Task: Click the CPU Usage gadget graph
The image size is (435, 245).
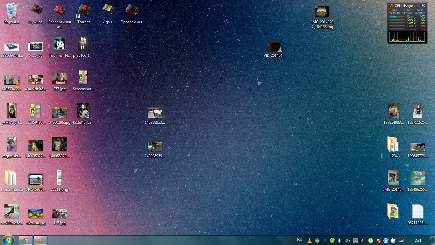Action: tap(407, 37)
